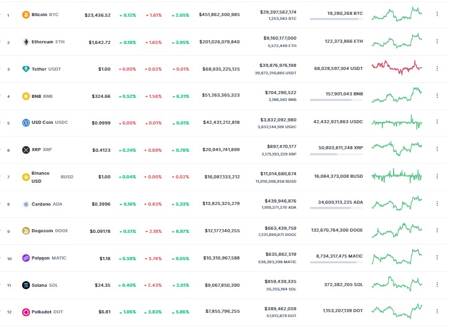
Task: Click the USD Coin logo
Action: point(26,123)
